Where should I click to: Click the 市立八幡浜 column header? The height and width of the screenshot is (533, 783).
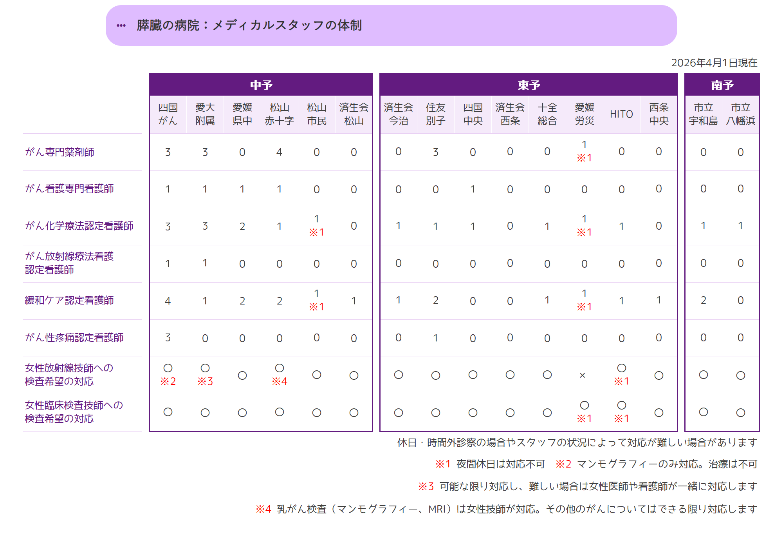(741, 114)
